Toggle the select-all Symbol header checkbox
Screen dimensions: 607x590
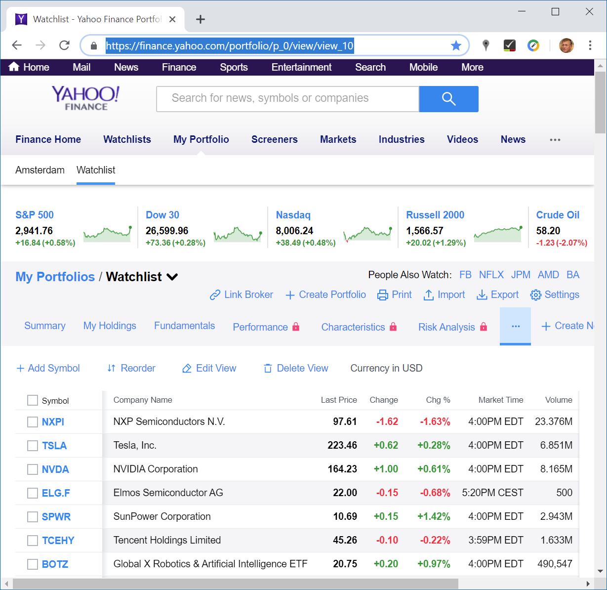point(33,400)
